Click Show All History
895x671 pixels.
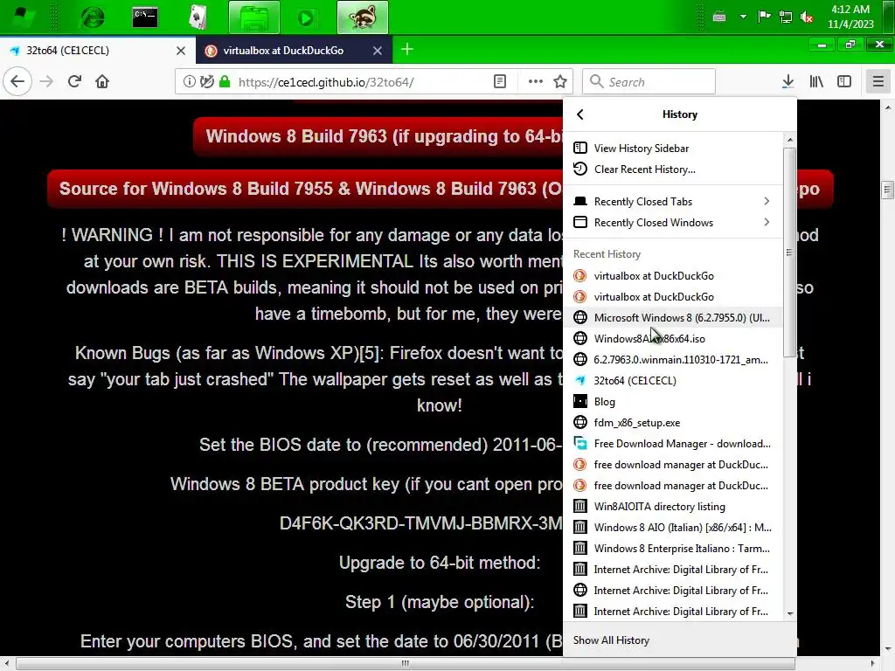point(679,640)
